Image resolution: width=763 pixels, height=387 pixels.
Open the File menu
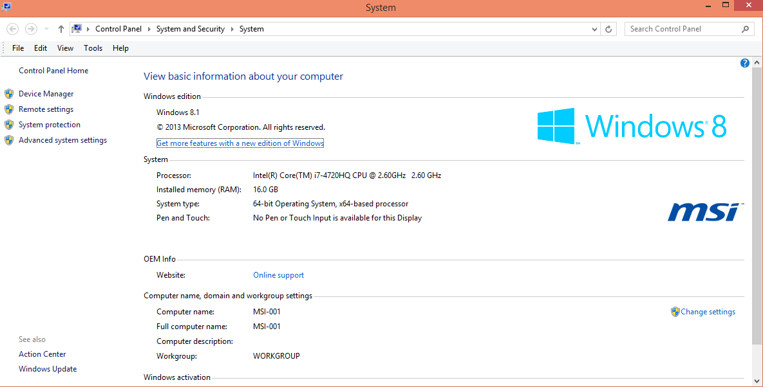[18, 48]
